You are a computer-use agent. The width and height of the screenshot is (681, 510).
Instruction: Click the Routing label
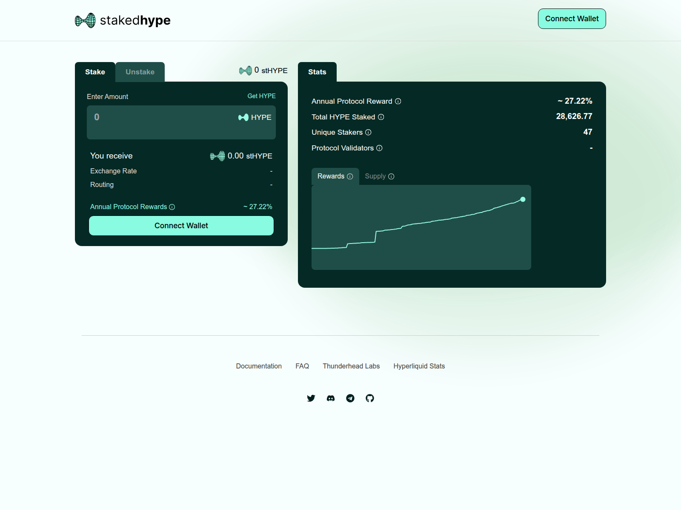click(x=102, y=184)
